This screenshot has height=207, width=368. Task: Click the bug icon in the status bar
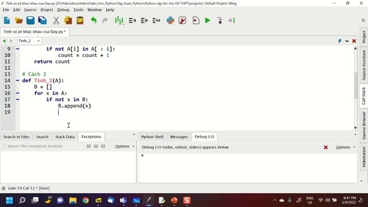tap(3, 188)
